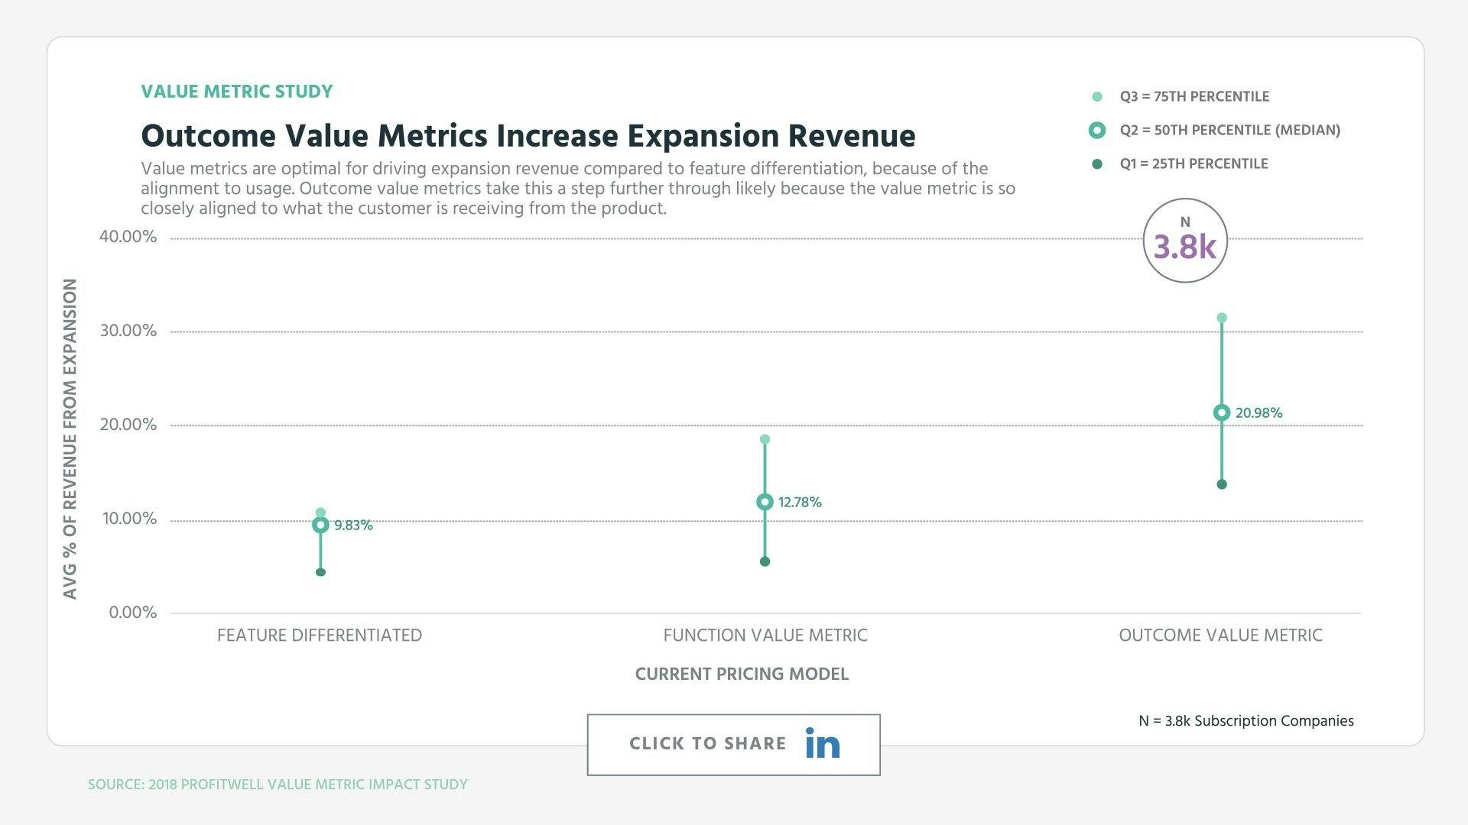Select the Feature Differentiated category label
This screenshot has height=825, width=1468.
[320, 635]
